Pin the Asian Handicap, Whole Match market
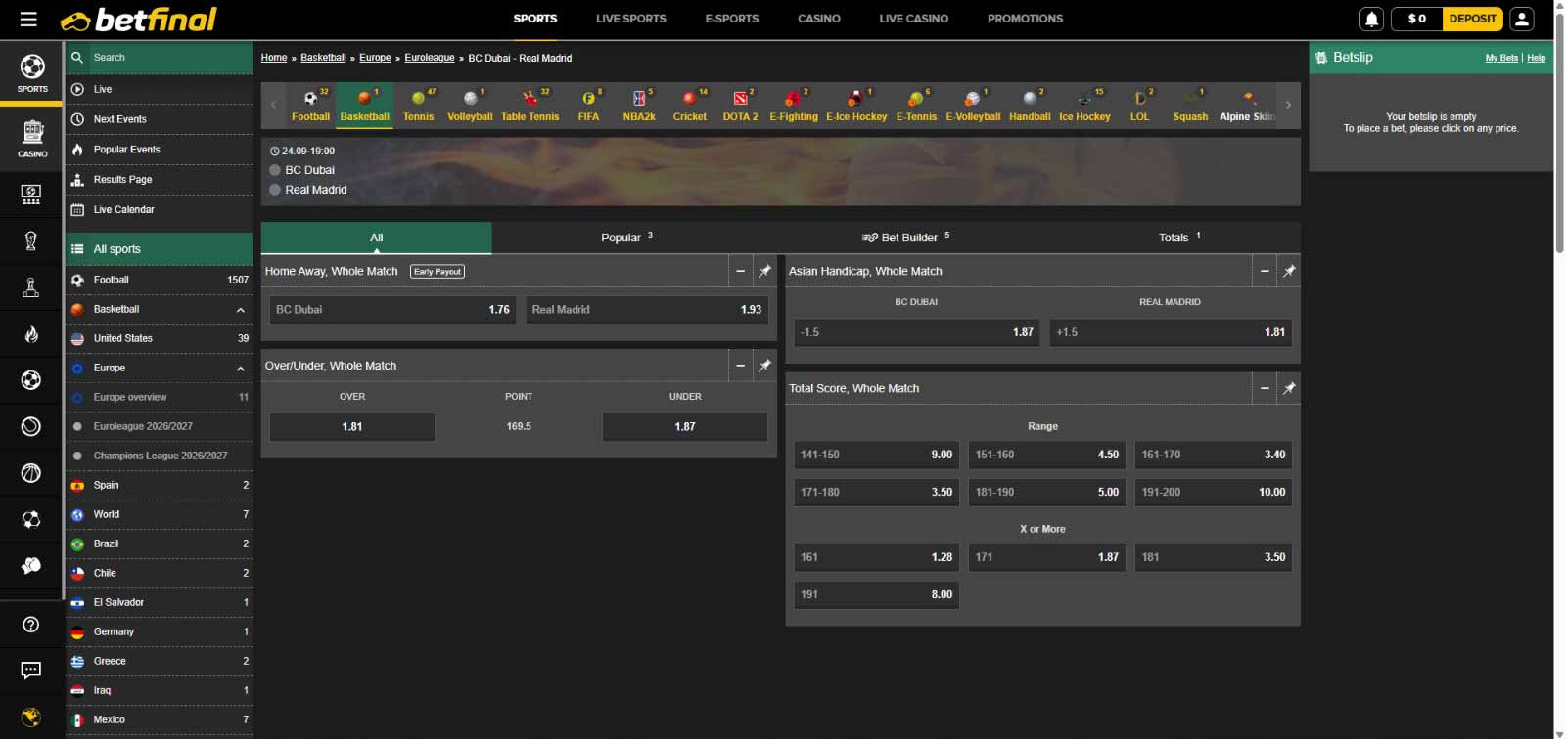The height and width of the screenshot is (739, 1566). pyautogui.click(x=1289, y=271)
